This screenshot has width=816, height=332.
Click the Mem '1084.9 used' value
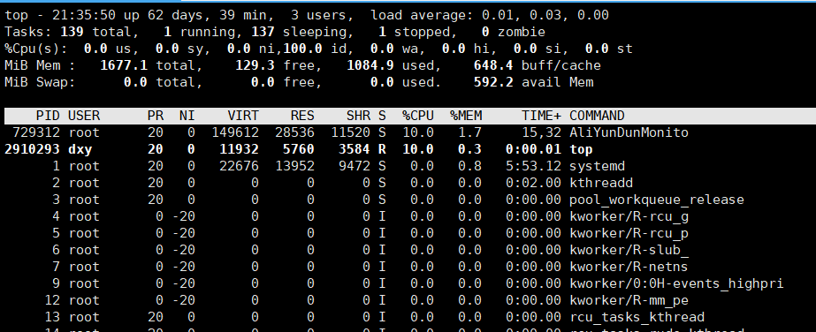[390, 65]
